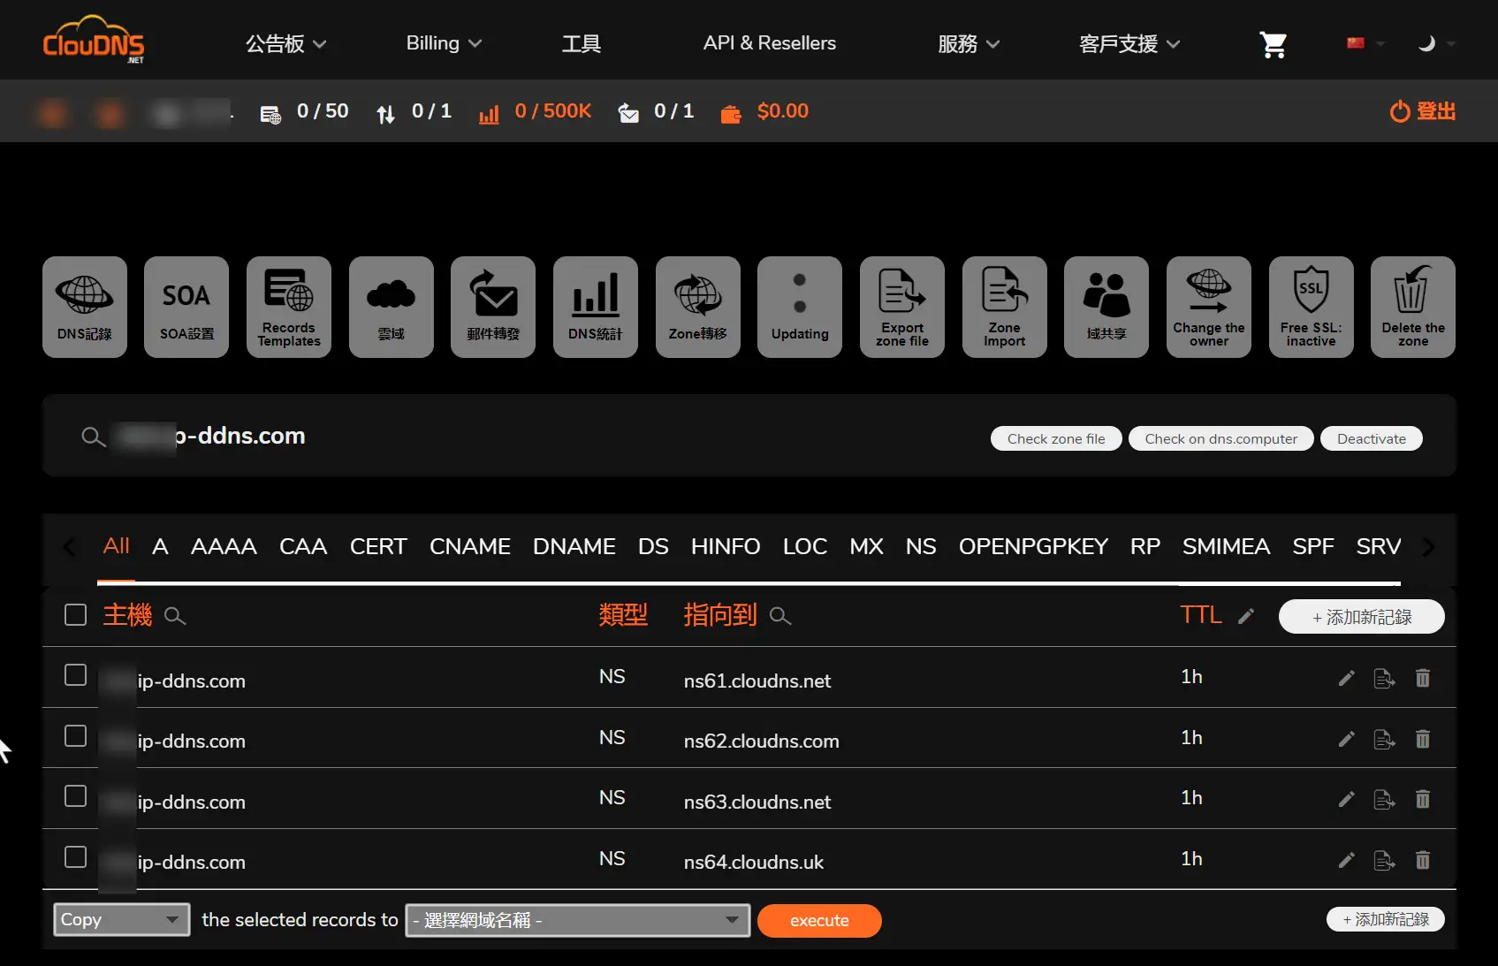Click the $0.00 balance indicator
The width and height of the screenshot is (1498, 966).
tap(765, 111)
